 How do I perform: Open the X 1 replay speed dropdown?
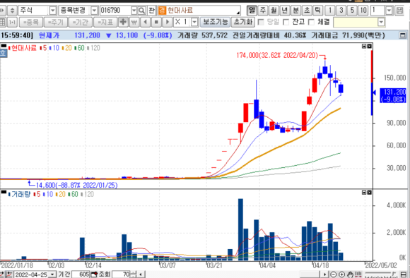coord(194,22)
